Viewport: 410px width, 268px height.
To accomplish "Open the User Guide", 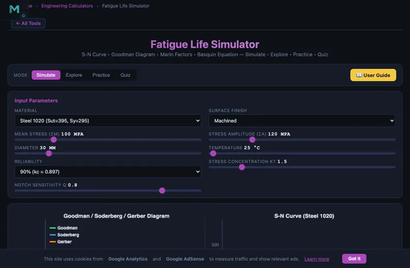I will [x=373, y=75].
